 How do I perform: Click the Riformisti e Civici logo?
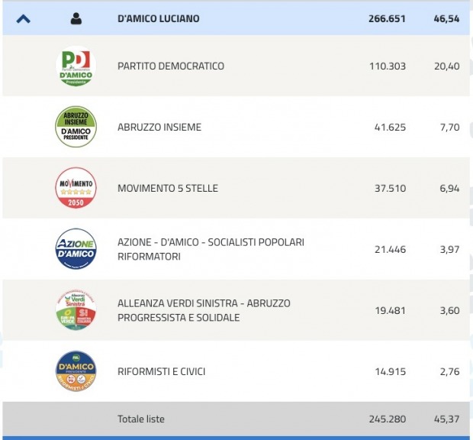[76, 371]
